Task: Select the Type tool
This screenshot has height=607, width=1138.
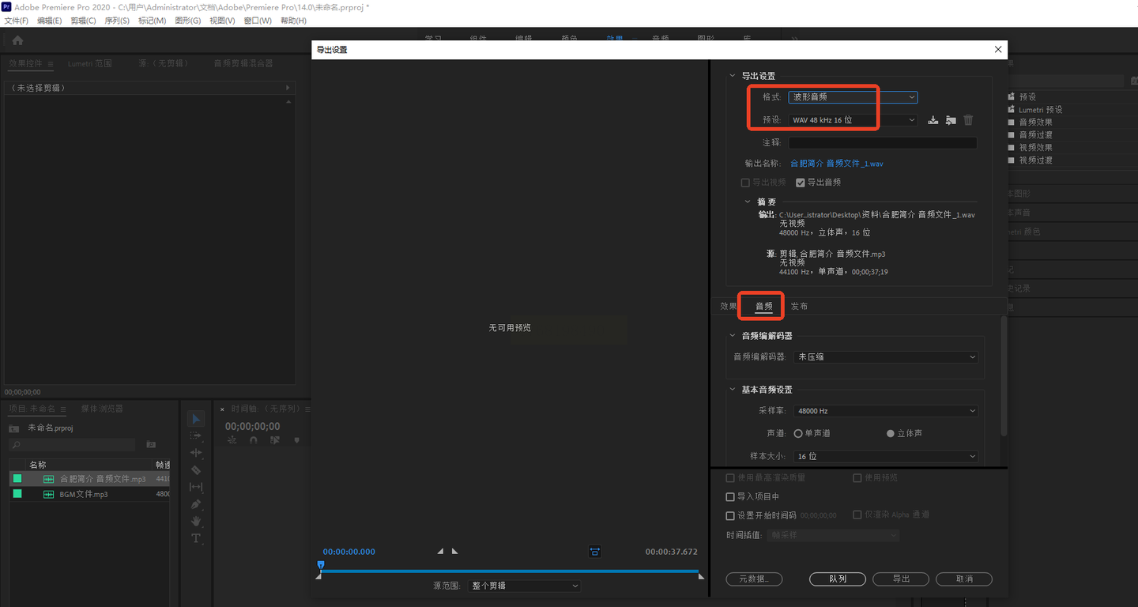Action: coord(196,538)
